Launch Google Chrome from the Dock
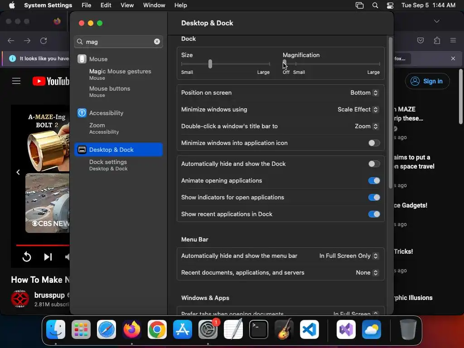 pos(157,329)
